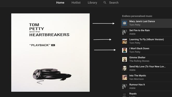The width and height of the screenshot is (172, 97).
Task: Click Send My Love album thumbnail
Action: [125, 68]
